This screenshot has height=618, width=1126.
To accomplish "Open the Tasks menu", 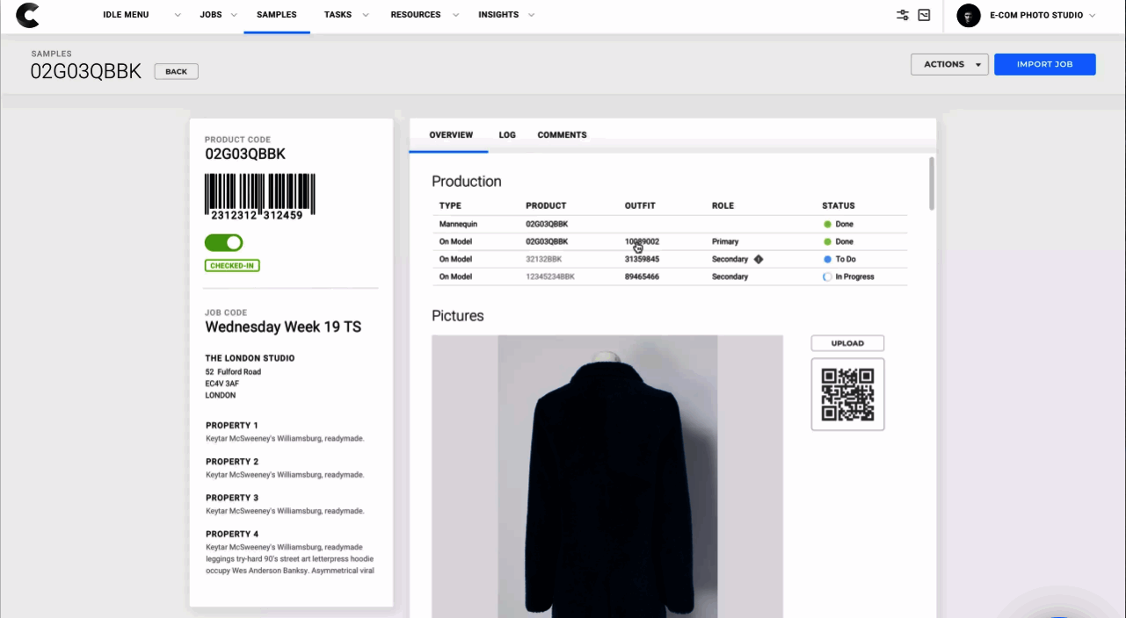I will point(338,15).
